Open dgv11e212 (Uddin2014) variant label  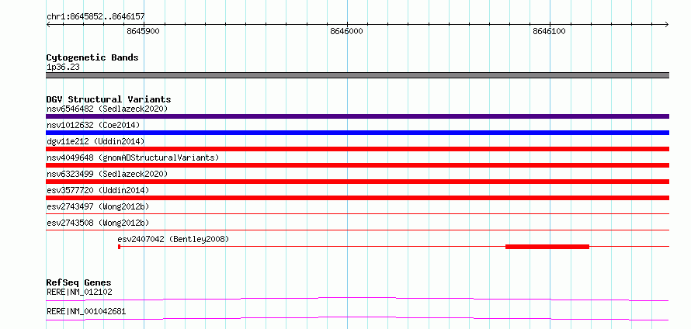(95, 141)
